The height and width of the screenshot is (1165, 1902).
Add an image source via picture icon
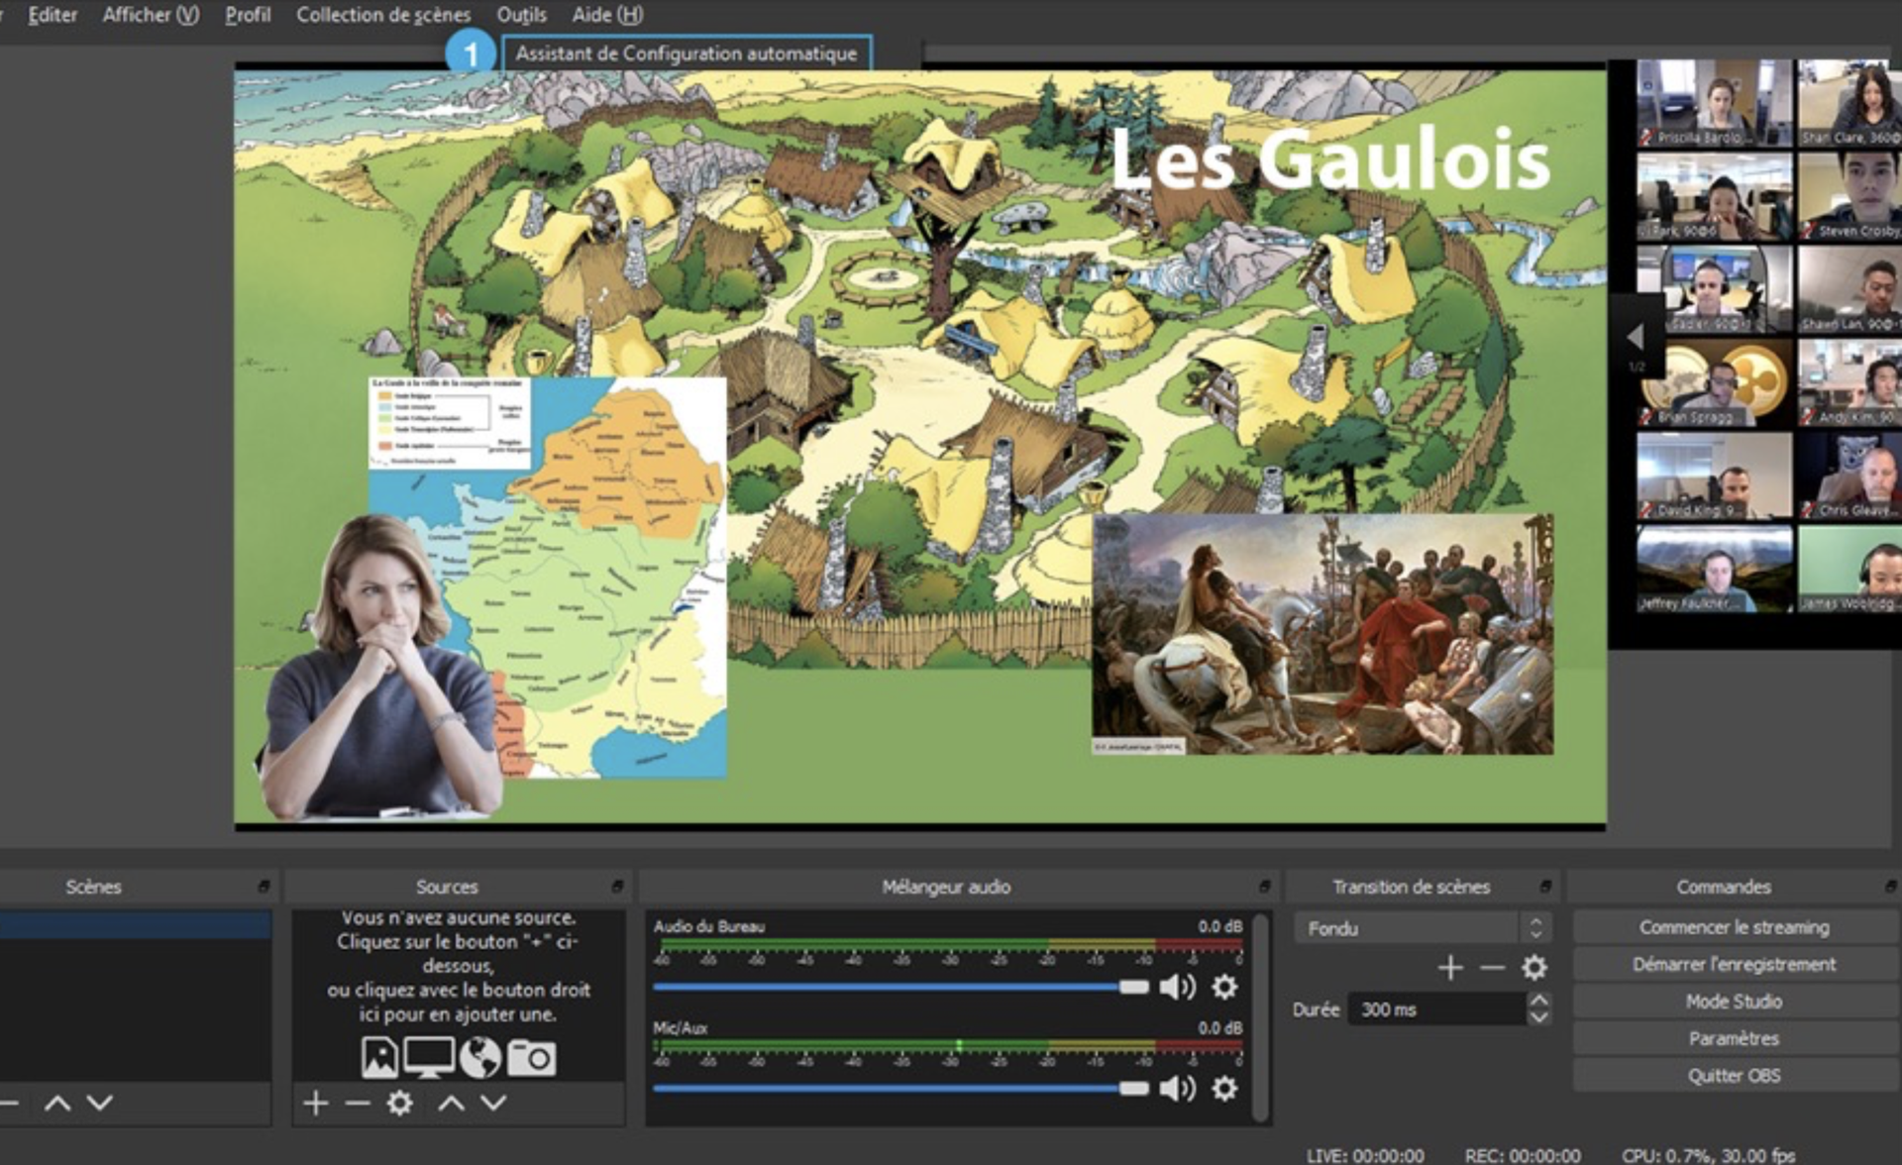[x=379, y=1058]
